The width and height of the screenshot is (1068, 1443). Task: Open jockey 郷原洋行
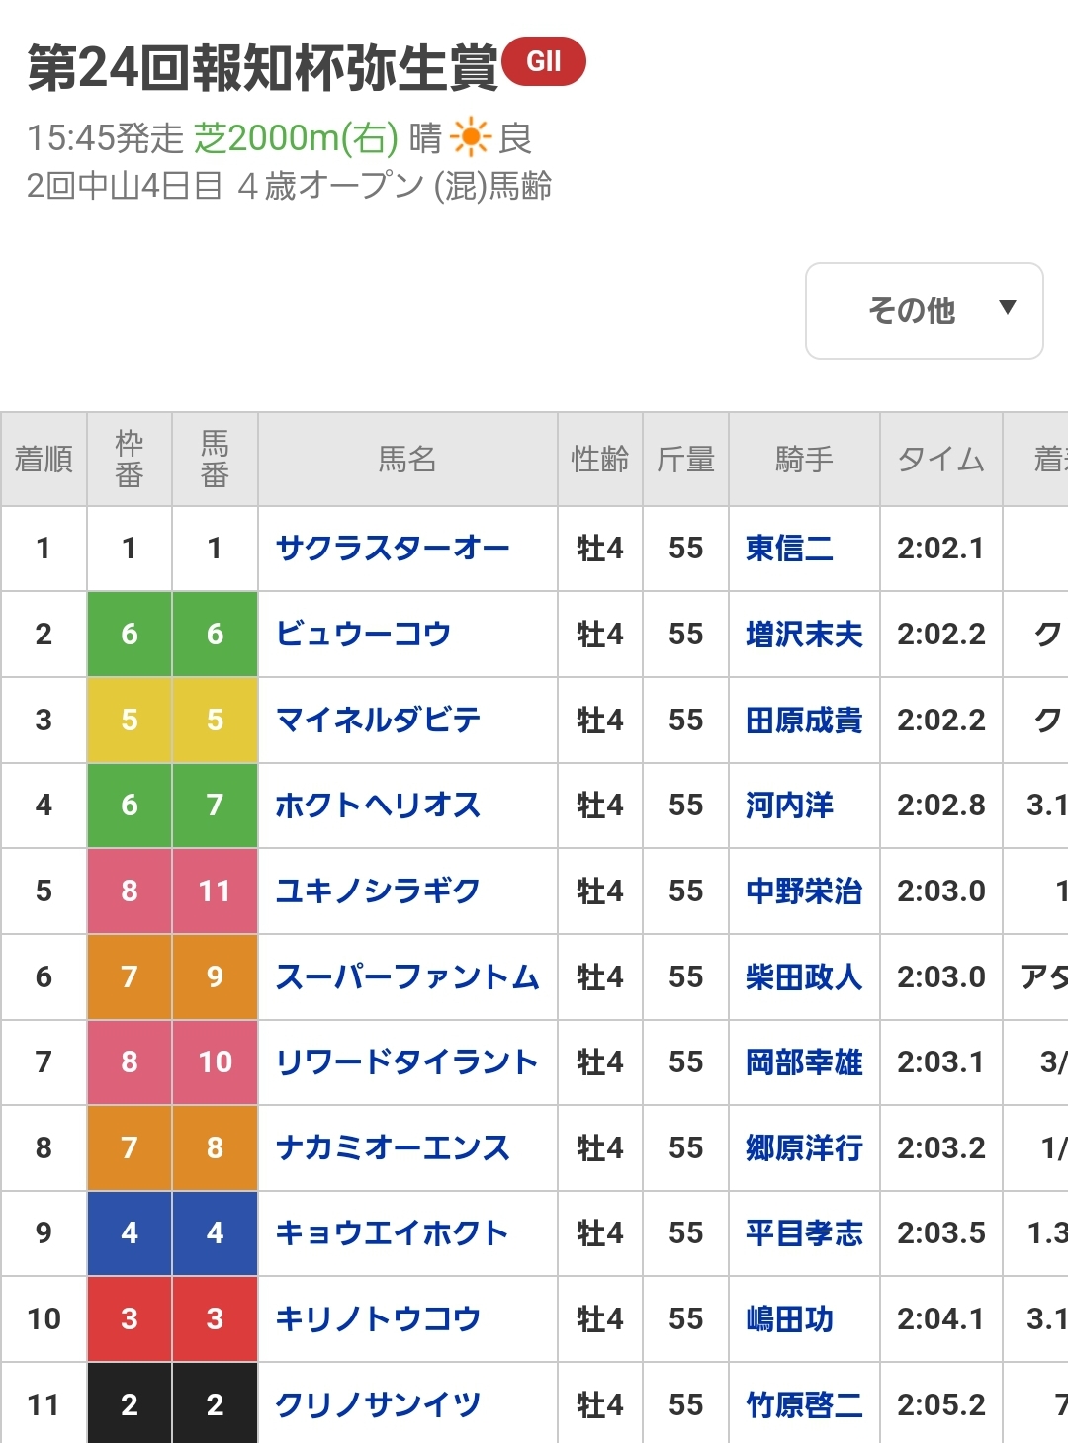804,1147
